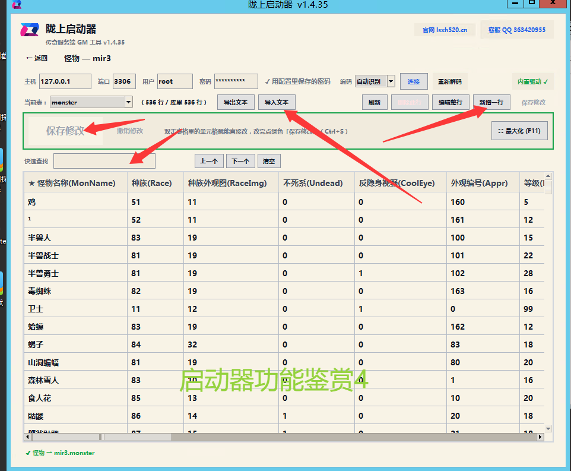The width and height of the screenshot is (571, 471).
Task: Refresh the table with 刷新
Action: [375, 102]
